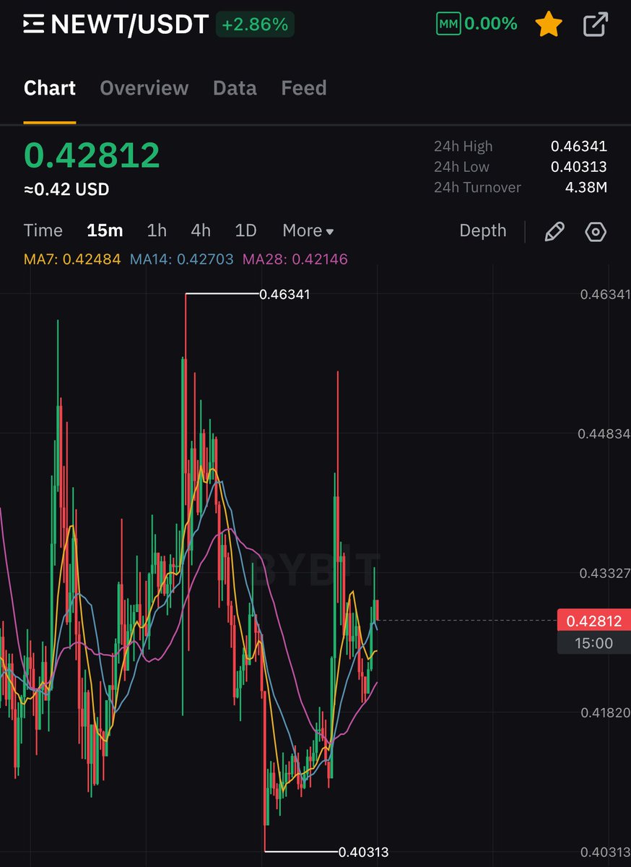Viewport: 631px width, 867px height.
Task: Click the 0.44834 price axis label
Action: [x=604, y=433]
